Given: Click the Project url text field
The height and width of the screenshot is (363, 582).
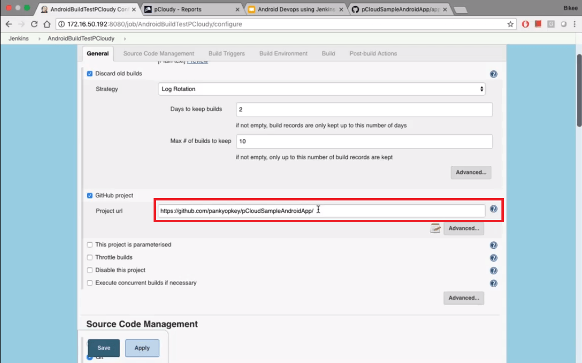Looking at the screenshot, I should 321,211.
